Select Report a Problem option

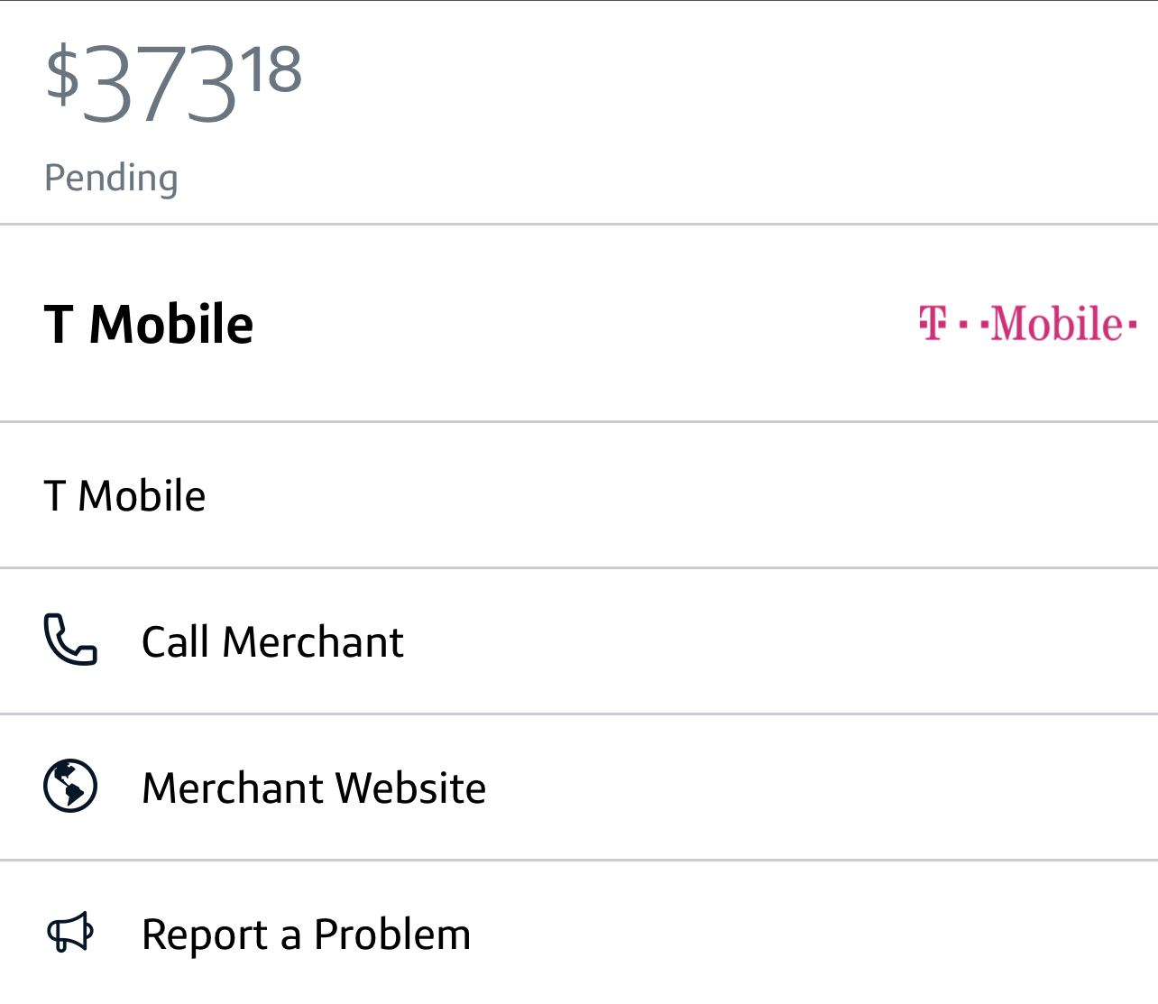[307, 935]
